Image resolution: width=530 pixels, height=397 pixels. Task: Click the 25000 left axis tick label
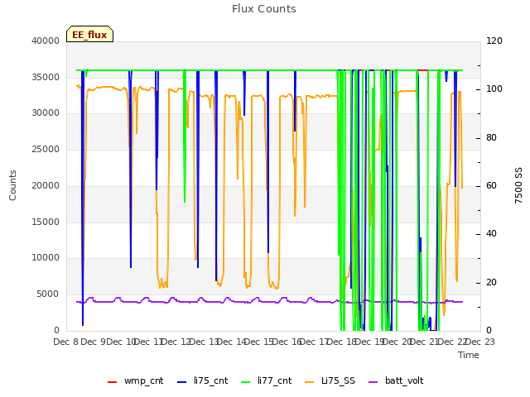(x=46, y=149)
